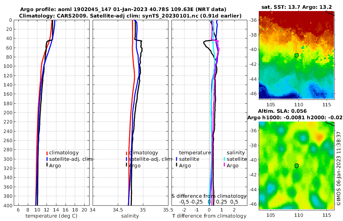Click the red climatology swatch in temperature legend
This screenshot has height=221, width=343.
47,153
